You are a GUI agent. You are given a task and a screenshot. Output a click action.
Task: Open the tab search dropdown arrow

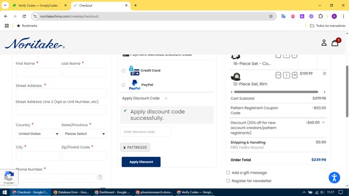(x=5, y=5)
